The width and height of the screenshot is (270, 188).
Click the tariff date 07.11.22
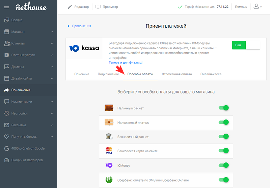(222, 7)
